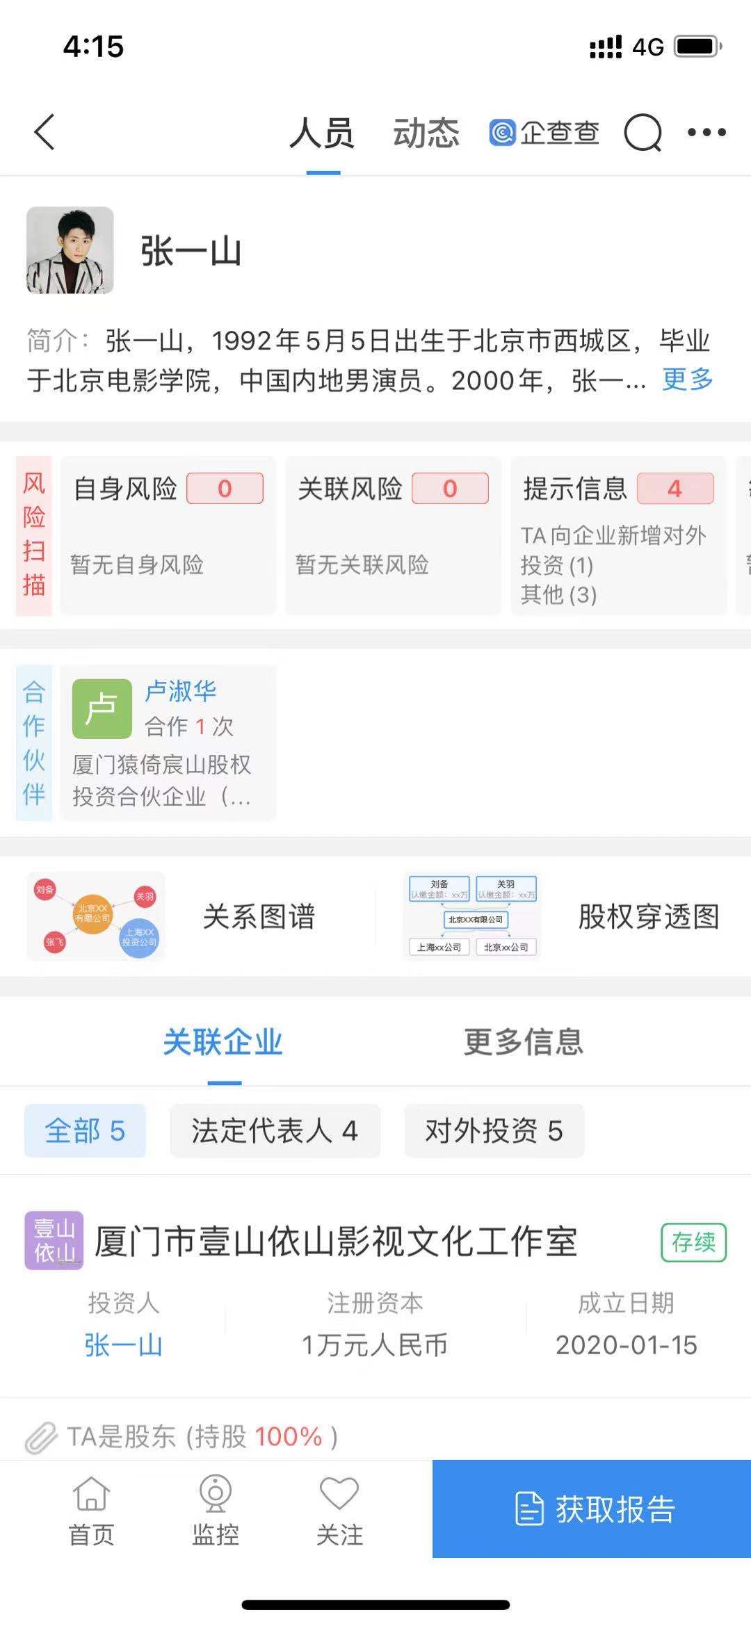Tap the green 卢 partner avatar icon
This screenshot has width=751, height=1626.
[102, 708]
